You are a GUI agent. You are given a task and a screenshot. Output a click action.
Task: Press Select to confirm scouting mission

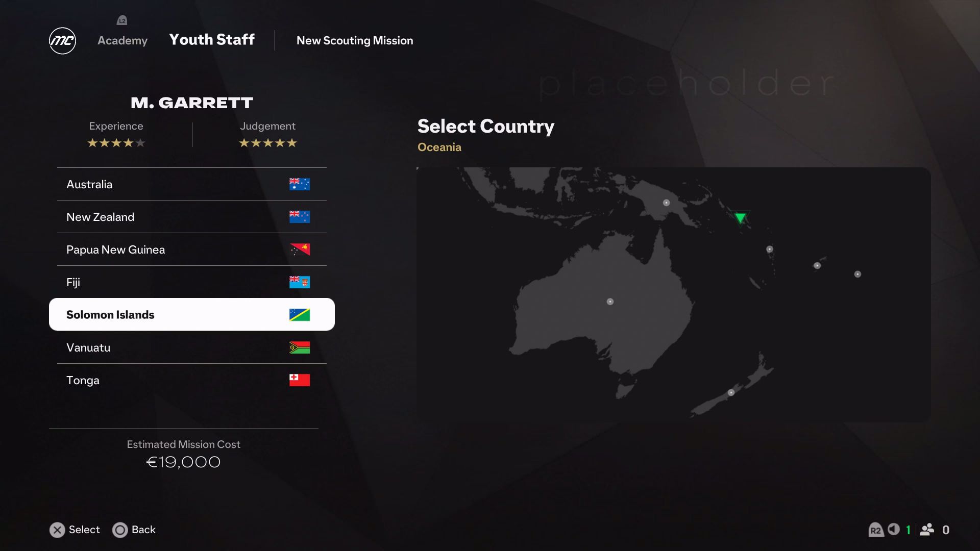pyautogui.click(x=75, y=530)
